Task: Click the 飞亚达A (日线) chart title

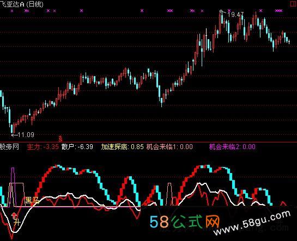Action: coord(22,4)
